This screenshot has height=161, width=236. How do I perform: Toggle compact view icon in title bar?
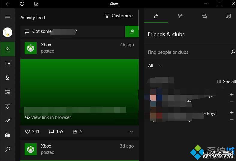tap(36, 4)
